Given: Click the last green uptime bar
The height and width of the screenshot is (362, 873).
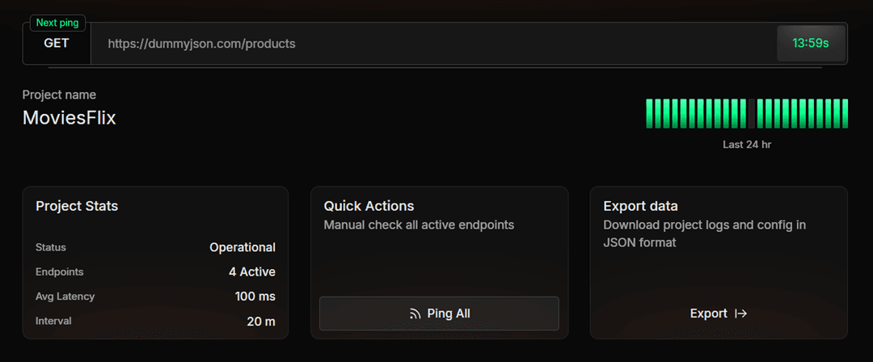Looking at the screenshot, I should (845, 114).
